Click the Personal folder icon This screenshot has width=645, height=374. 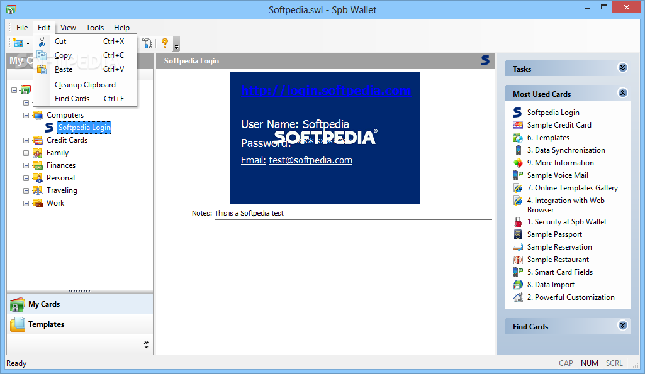coord(38,178)
